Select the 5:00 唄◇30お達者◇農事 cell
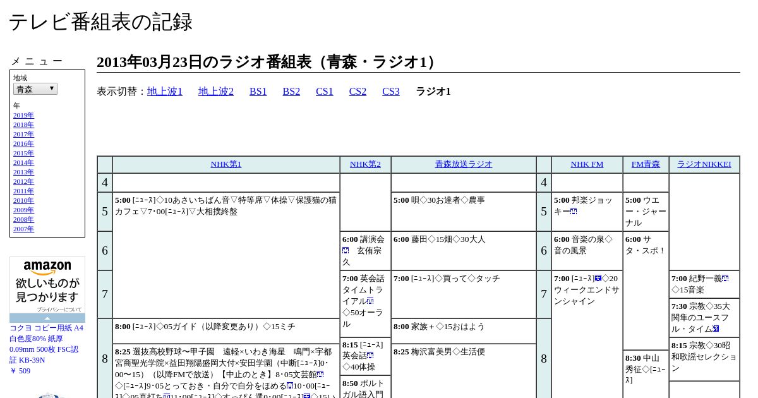The width and height of the screenshot is (758, 398). (x=464, y=212)
